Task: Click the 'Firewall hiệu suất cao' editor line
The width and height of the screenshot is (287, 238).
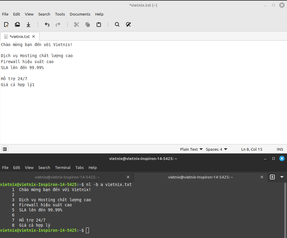Action: [27, 62]
